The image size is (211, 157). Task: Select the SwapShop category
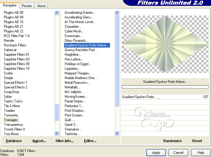point(12,92)
